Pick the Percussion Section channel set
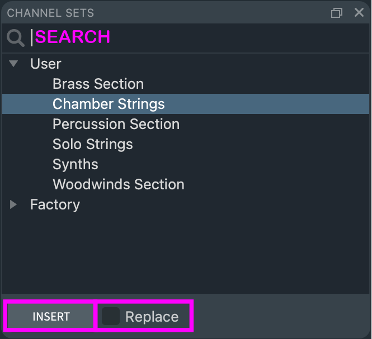Image resolution: width=372 pixels, height=339 pixels. click(x=116, y=124)
